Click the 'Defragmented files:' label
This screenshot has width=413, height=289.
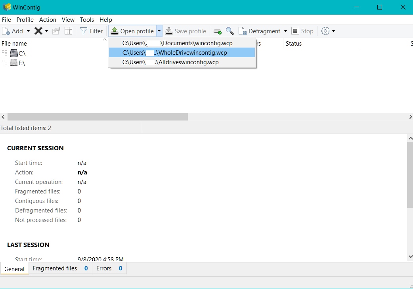[x=41, y=210]
